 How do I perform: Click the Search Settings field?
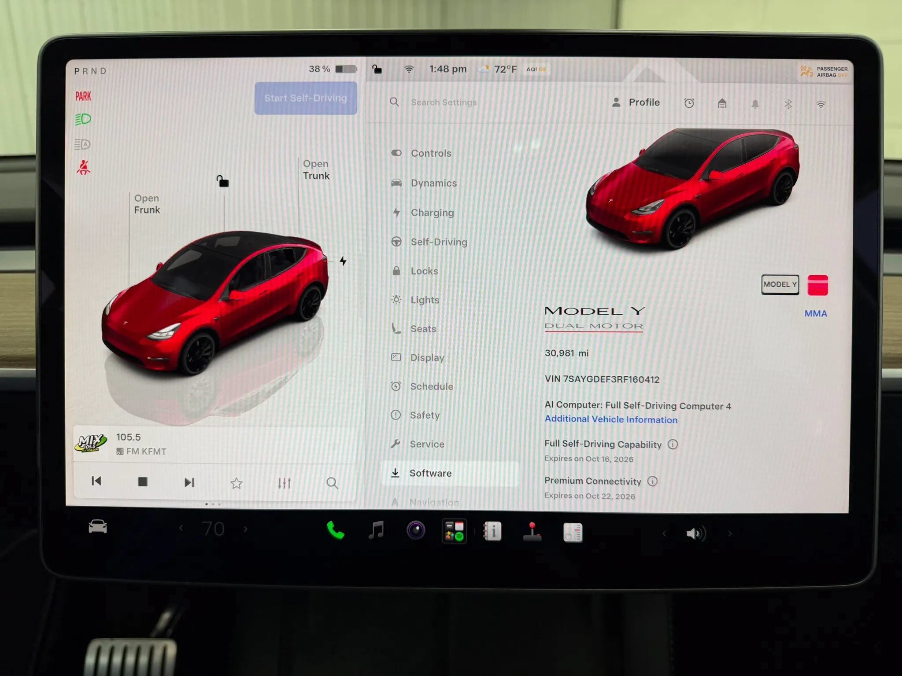[x=444, y=103]
